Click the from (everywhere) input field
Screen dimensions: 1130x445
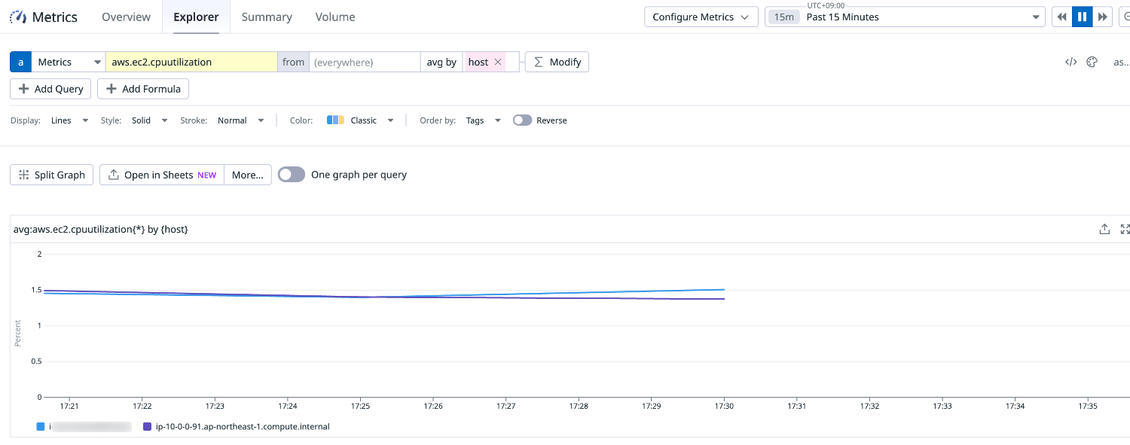(365, 62)
